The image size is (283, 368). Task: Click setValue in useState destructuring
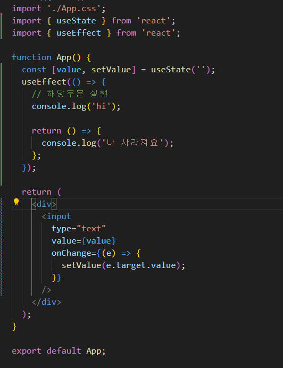(111, 70)
